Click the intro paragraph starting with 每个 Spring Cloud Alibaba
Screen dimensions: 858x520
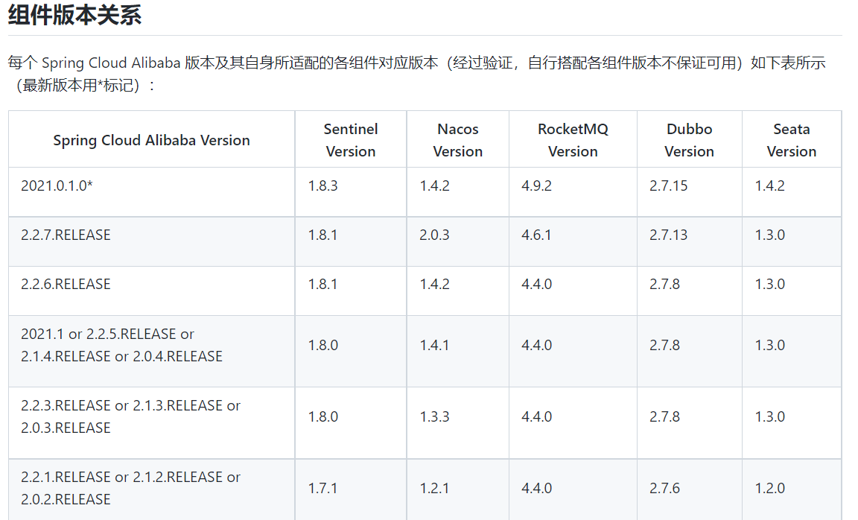tap(417, 74)
